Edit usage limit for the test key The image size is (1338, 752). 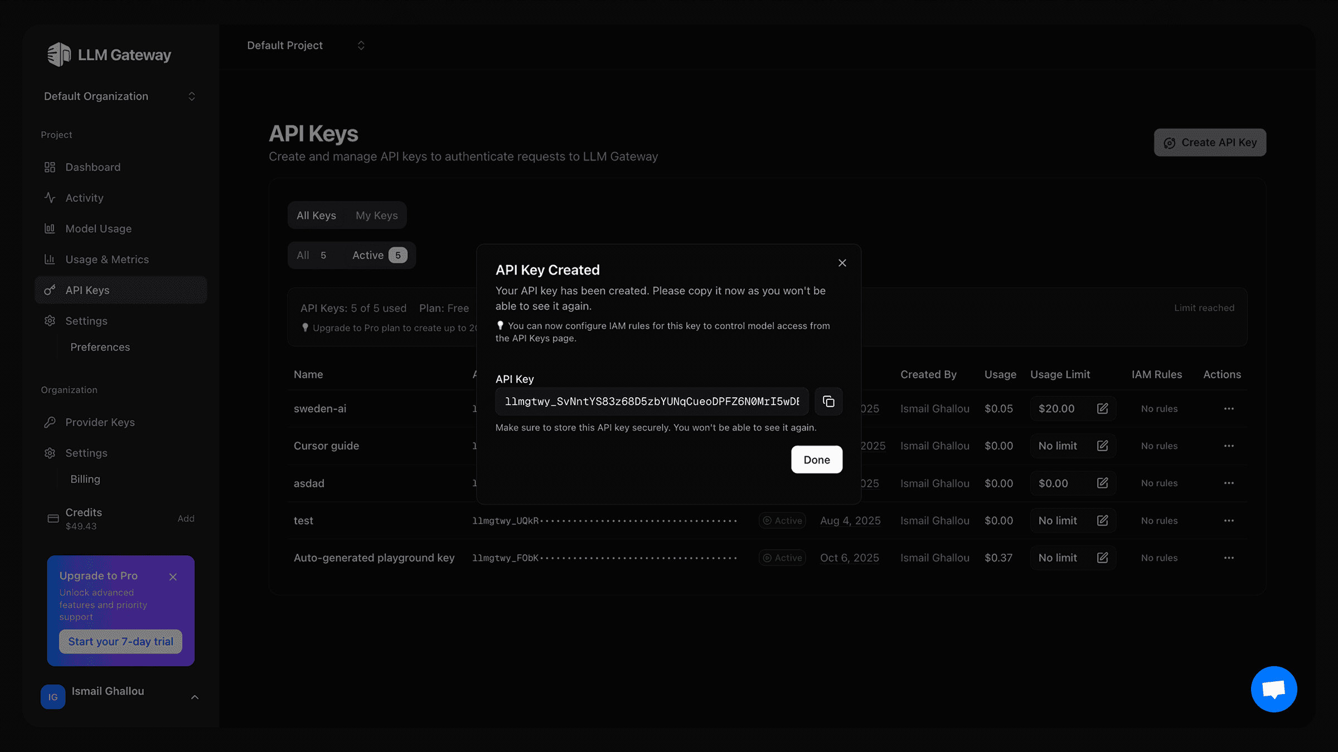pos(1103,520)
